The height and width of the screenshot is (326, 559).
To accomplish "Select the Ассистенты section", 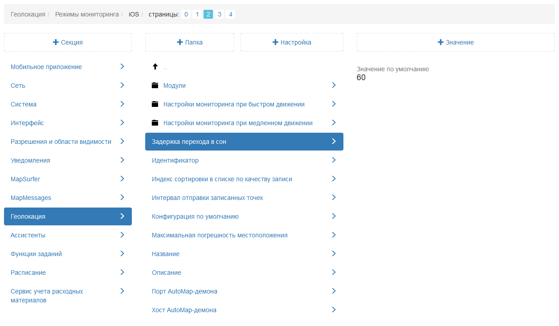I will coord(68,235).
